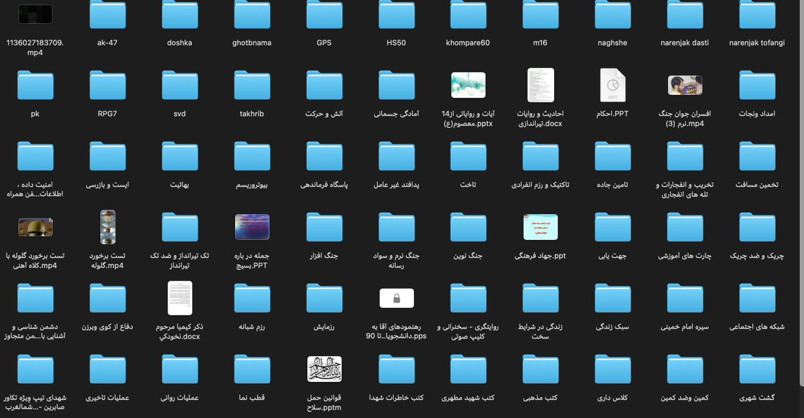
Task: Click the جنگ افزار folder
Action: point(324,227)
